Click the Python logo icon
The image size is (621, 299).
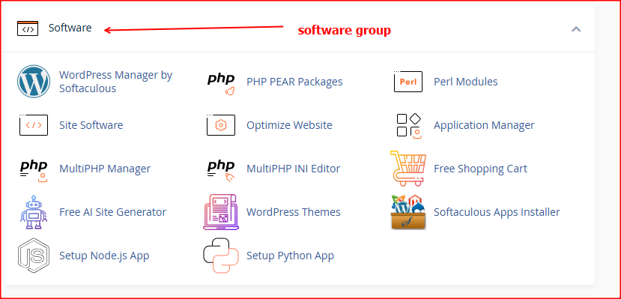(x=221, y=256)
